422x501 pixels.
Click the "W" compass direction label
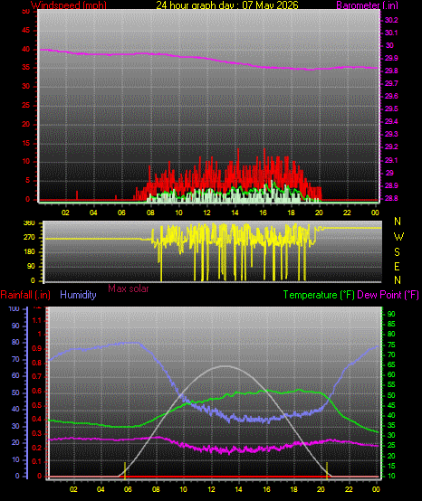click(x=398, y=237)
